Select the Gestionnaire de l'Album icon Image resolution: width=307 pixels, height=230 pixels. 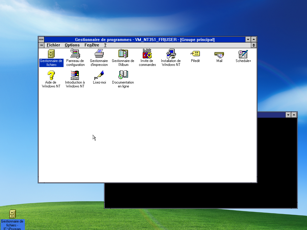click(123, 54)
